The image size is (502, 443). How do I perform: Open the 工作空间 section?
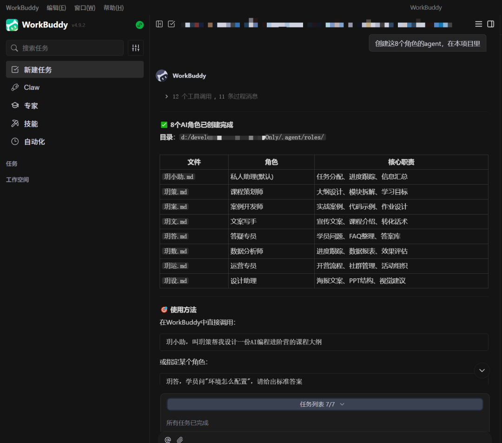17,179
